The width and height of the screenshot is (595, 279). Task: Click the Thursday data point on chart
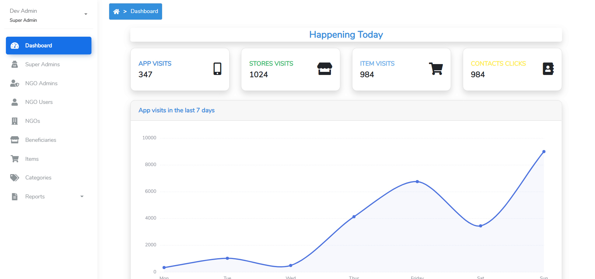[354, 217]
